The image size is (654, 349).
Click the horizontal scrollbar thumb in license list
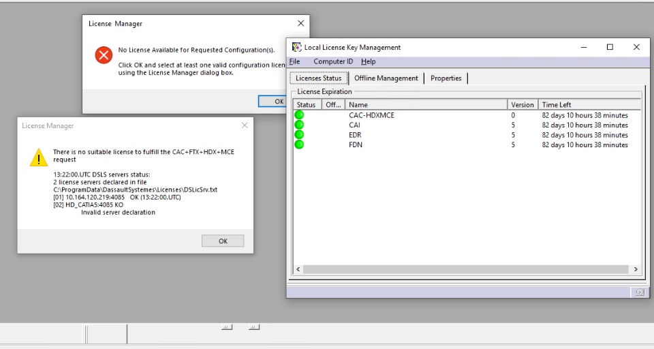pos(465,269)
